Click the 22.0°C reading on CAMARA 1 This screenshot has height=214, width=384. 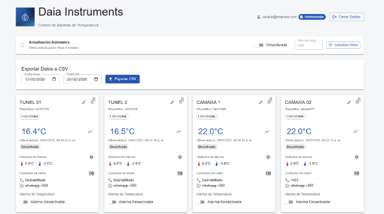click(211, 131)
